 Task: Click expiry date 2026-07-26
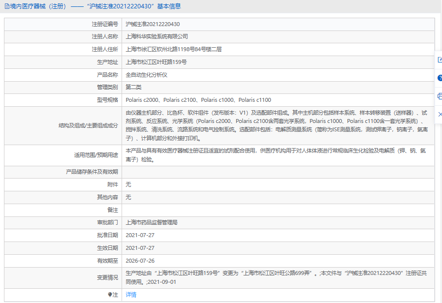pos(140,261)
